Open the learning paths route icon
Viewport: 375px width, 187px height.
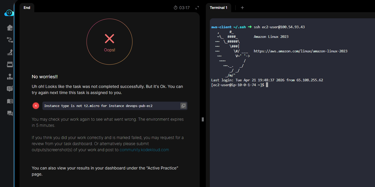(10, 40)
